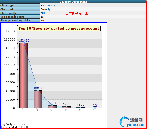Click the 'Severity Occurences' header title
The width and height of the screenshot is (147, 129).
pyautogui.click(x=73, y=2)
